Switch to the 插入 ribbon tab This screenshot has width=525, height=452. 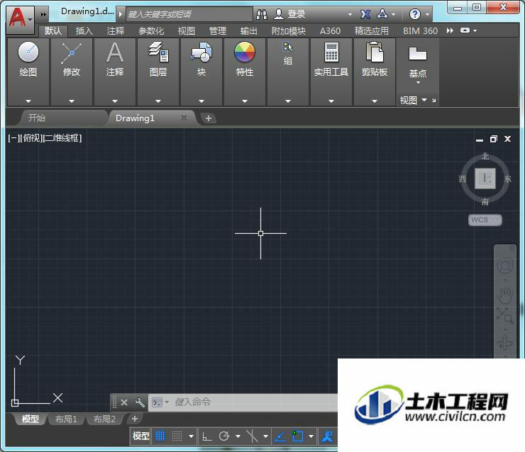click(84, 31)
